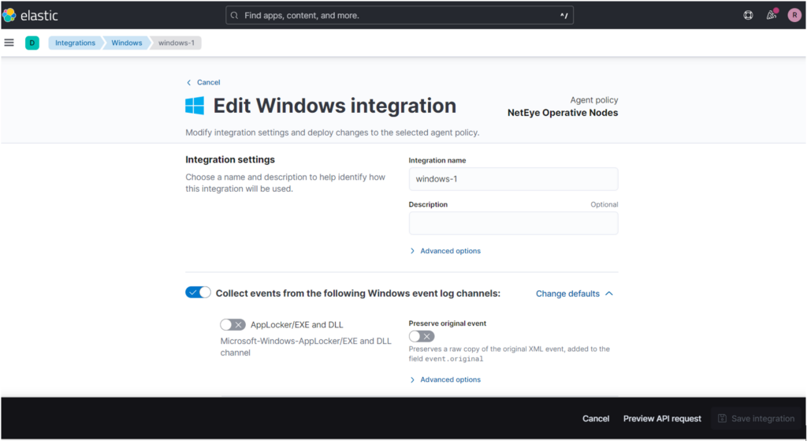
Task: Go to Integrations breadcrumb
Action: (75, 43)
